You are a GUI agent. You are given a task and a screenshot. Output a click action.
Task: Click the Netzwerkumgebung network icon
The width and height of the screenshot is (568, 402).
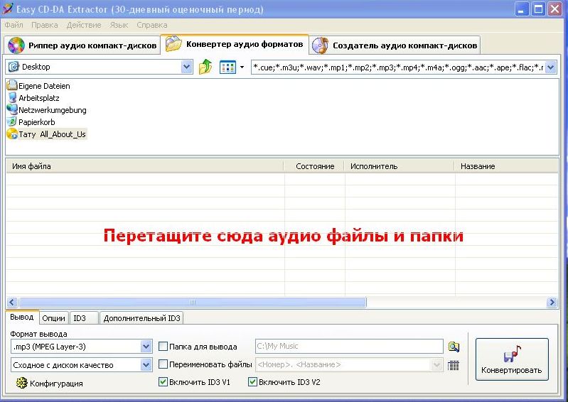click(x=12, y=109)
